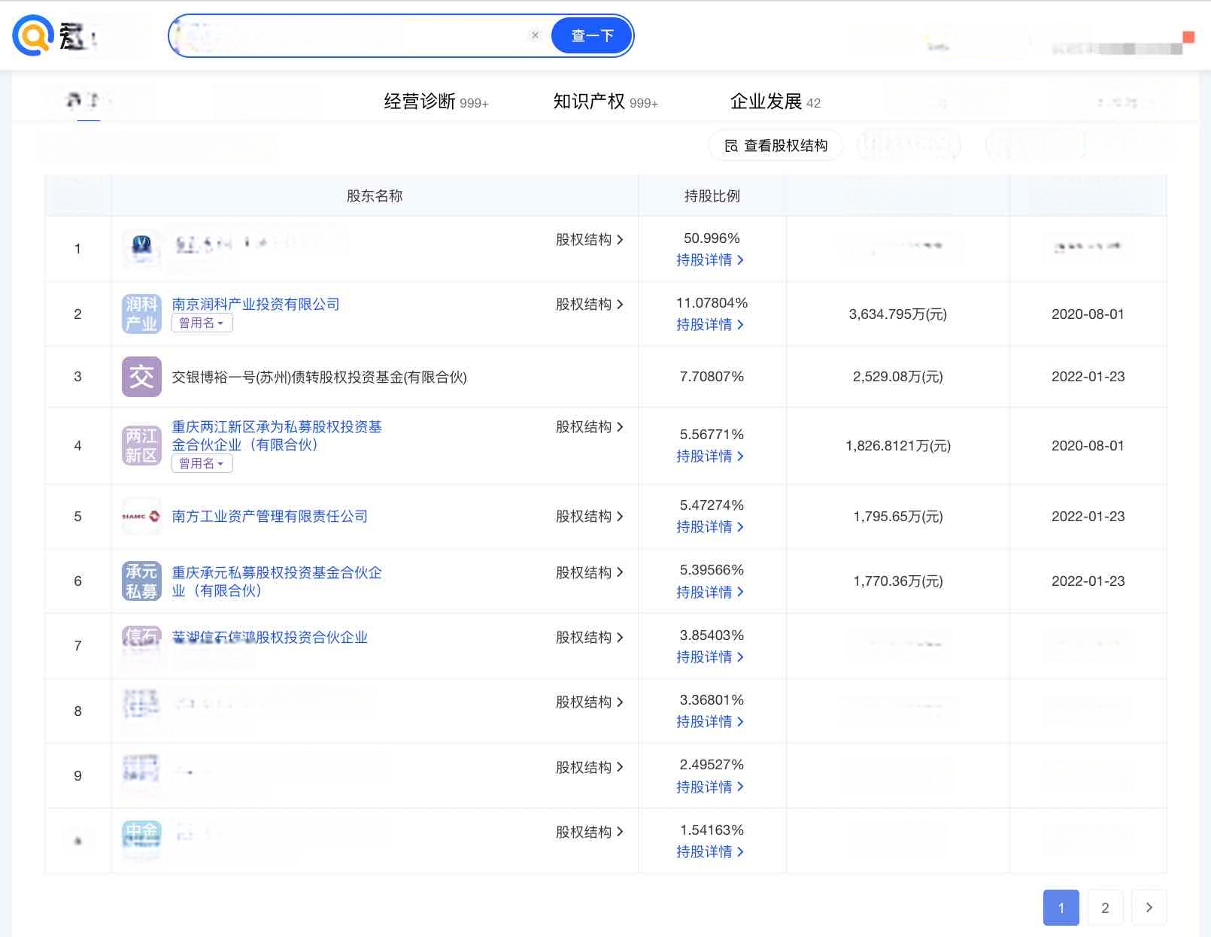Click the 查一下 search button
Viewport: 1211px width, 937px height.
pos(592,35)
